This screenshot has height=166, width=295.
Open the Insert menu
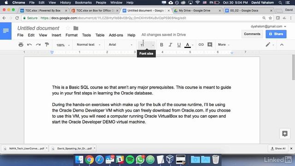pos(56,35)
